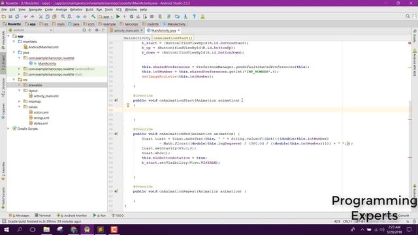
Task: Click the Navigate Forward arrow icon
Action: 85,16
